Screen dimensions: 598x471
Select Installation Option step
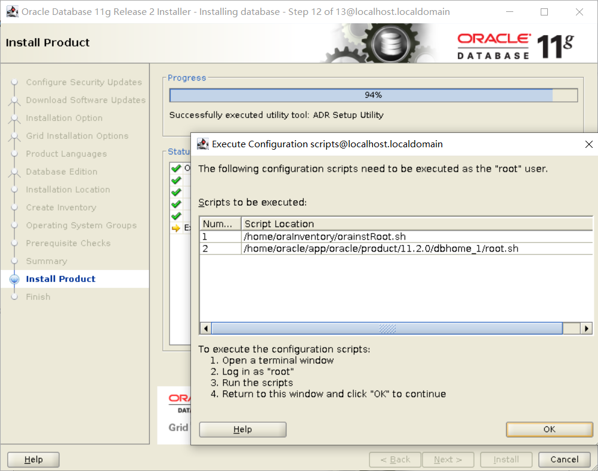tap(64, 118)
